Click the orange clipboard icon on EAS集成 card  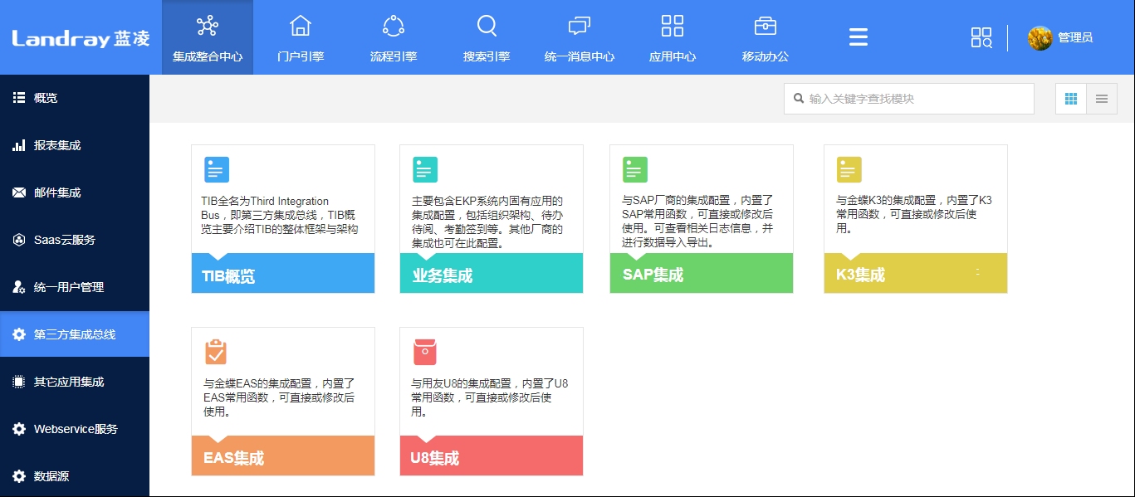tap(216, 352)
